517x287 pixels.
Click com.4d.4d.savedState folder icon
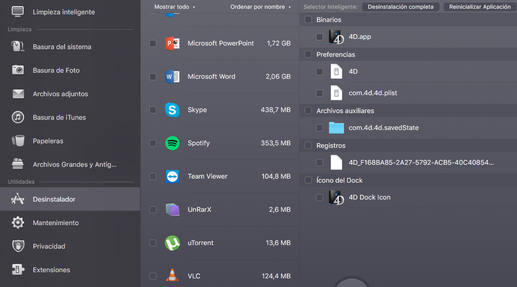[x=336, y=128]
